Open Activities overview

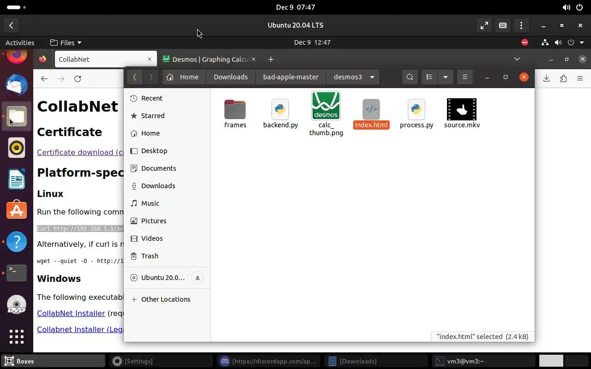20,42
